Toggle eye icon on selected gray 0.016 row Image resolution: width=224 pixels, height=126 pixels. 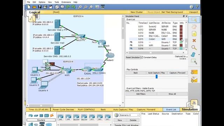click(131, 49)
